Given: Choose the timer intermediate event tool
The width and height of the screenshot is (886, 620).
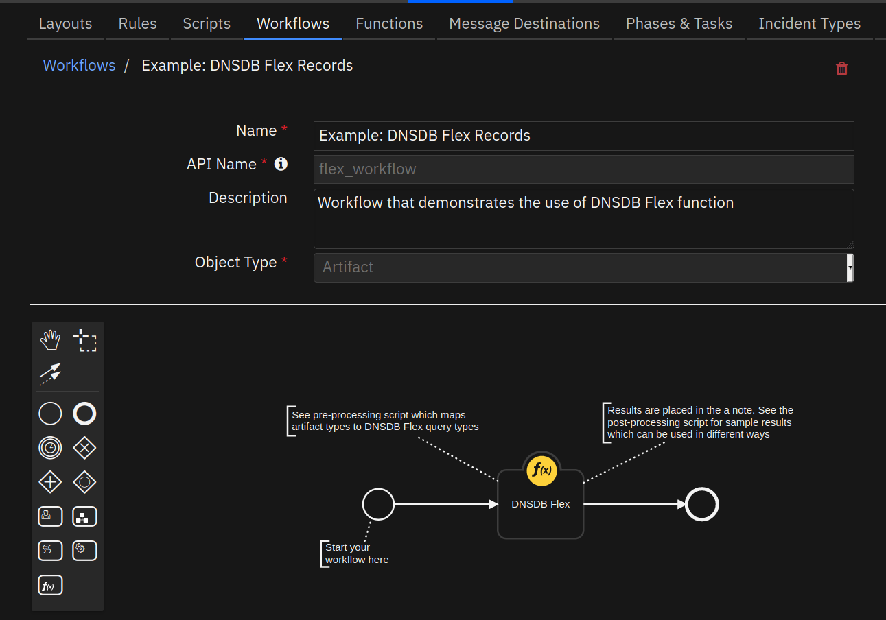Looking at the screenshot, I should pyautogui.click(x=50, y=448).
